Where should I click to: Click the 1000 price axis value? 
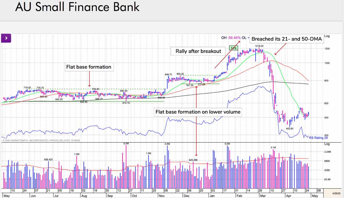pos(328,63)
